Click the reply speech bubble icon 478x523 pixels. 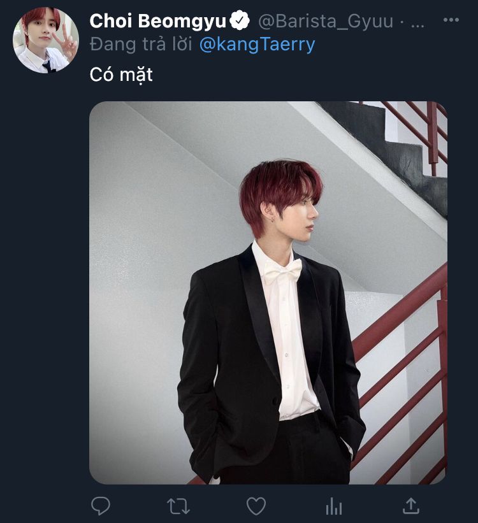100,506
